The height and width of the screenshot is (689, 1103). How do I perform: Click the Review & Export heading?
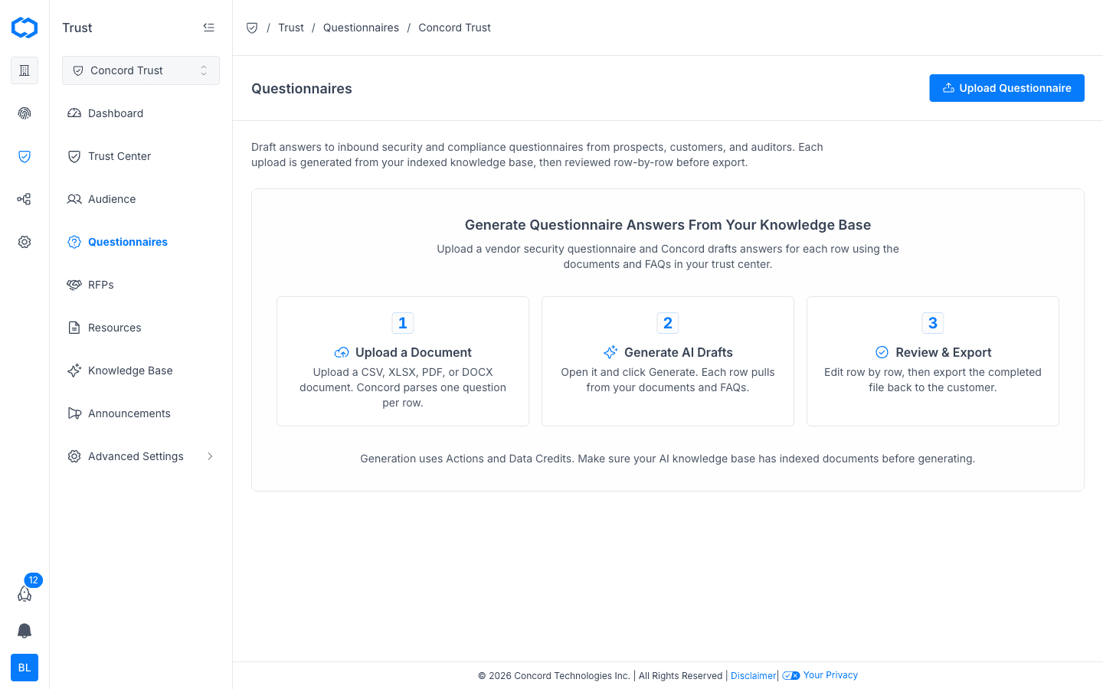[944, 352]
